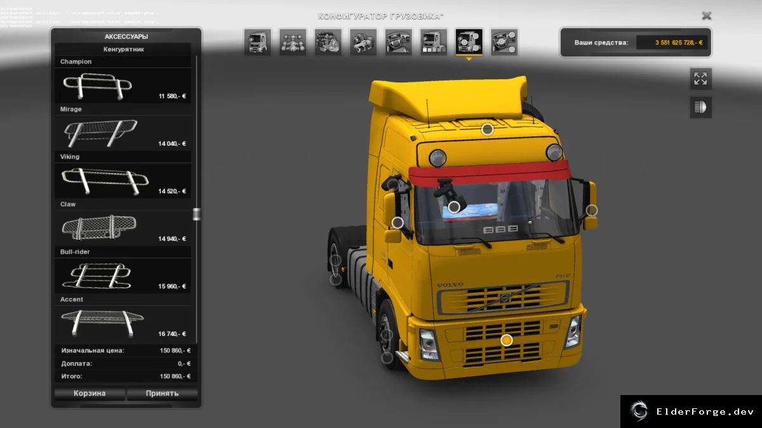Viewport: 762px width, 428px height.
Task: Click the 14 040 € price
Action: click(172, 144)
